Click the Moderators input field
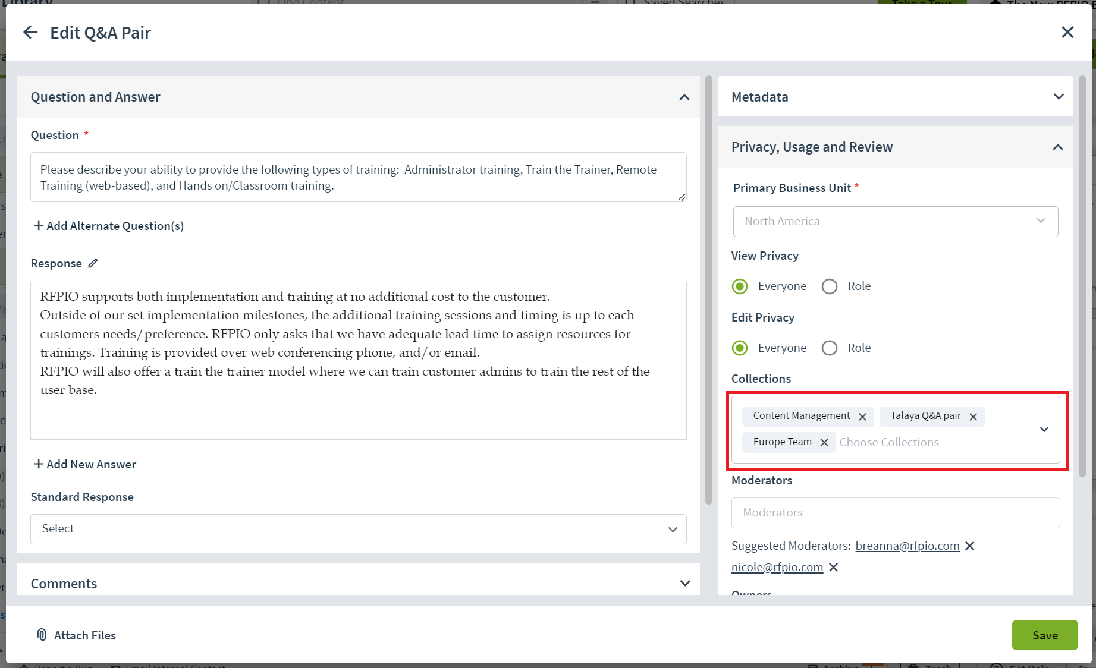The height and width of the screenshot is (668, 1096). click(896, 513)
